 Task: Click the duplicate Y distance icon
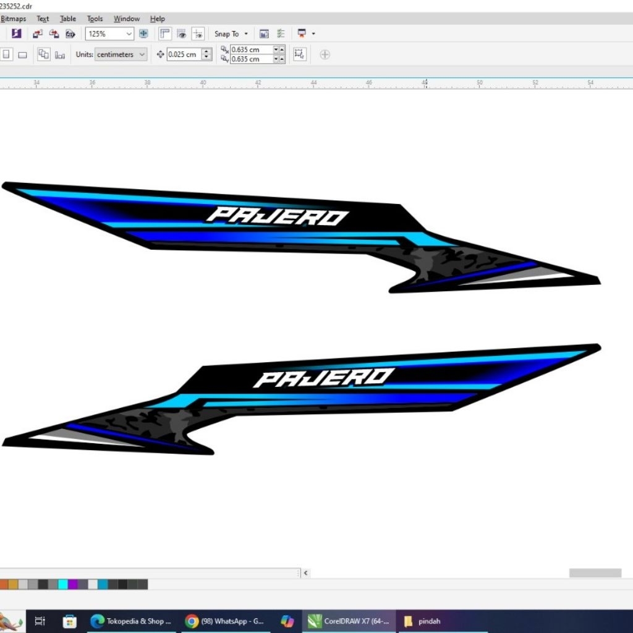pos(224,59)
